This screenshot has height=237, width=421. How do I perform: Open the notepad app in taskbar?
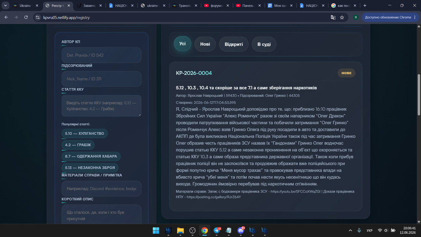[229, 230]
